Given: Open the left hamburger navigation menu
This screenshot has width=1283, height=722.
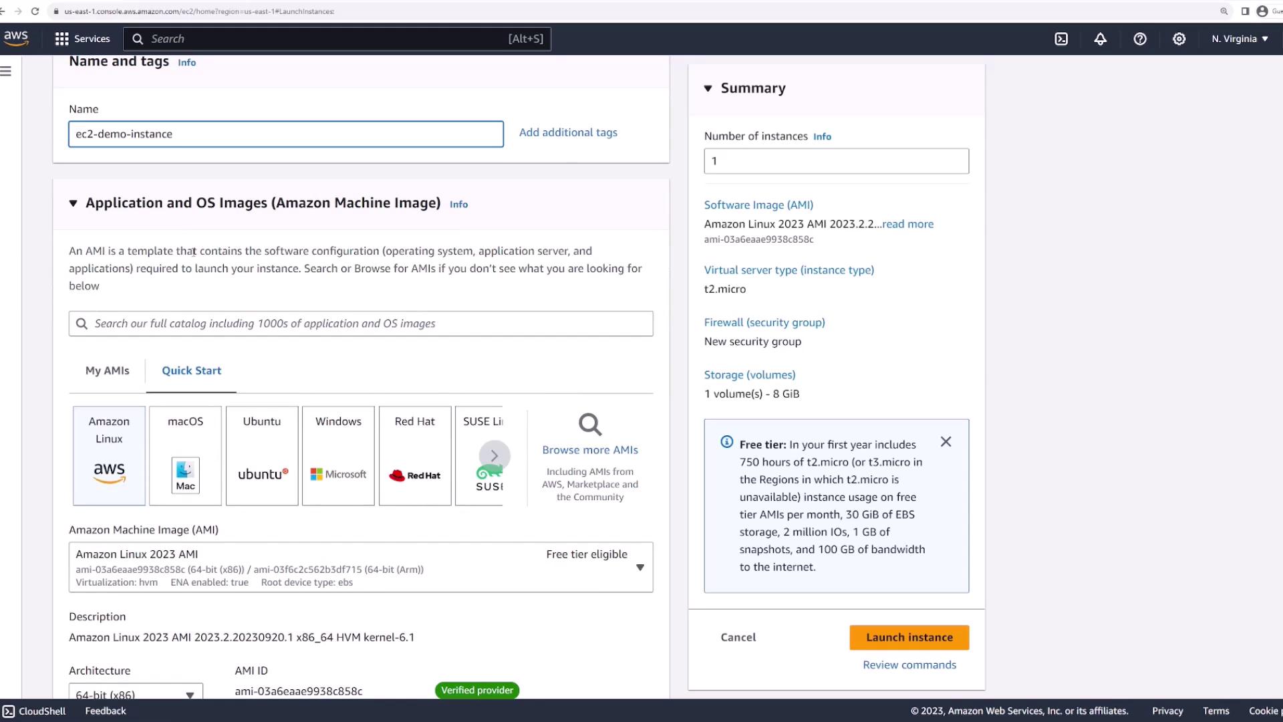Looking at the screenshot, I should (6, 71).
